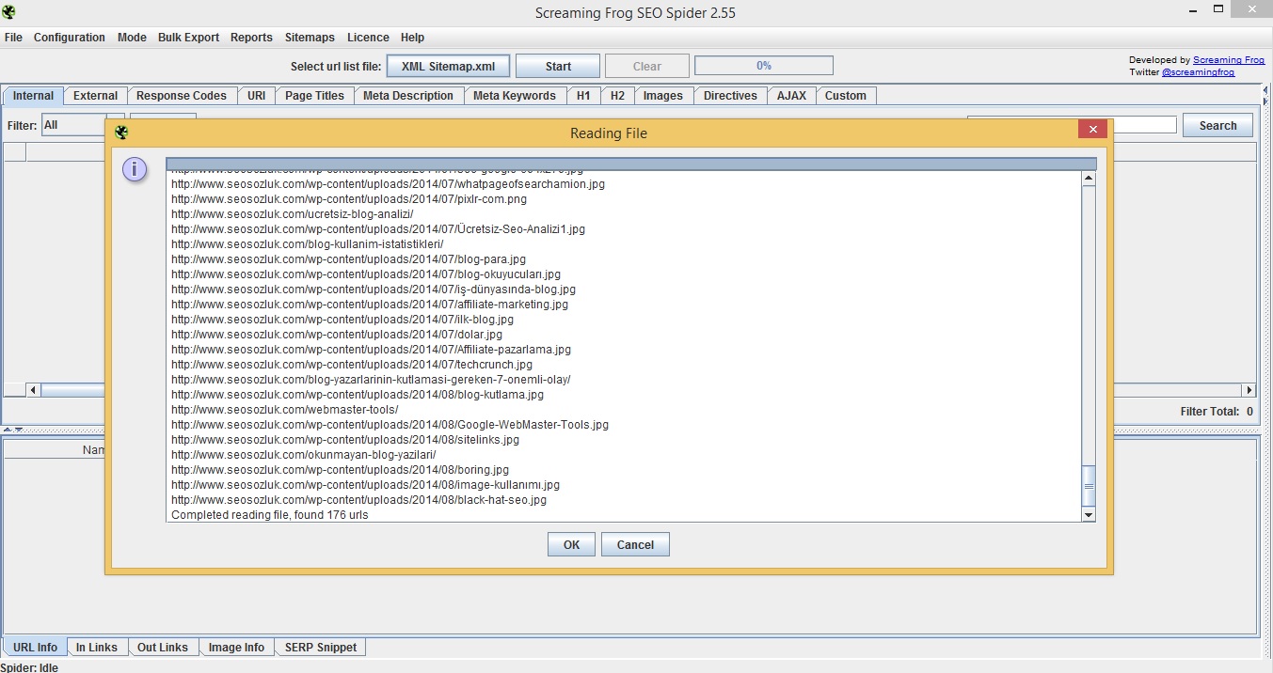The height and width of the screenshot is (673, 1273).
Task: Open the @screamingfrog Twitter link
Action: pos(1198,72)
